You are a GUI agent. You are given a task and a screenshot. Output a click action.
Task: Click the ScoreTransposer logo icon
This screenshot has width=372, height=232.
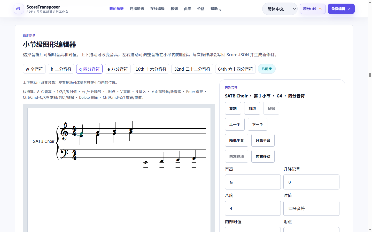tap(19, 9)
